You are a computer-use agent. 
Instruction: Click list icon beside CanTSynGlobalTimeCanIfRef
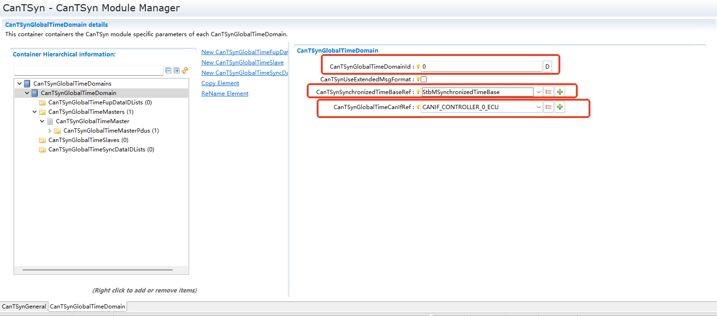point(549,107)
